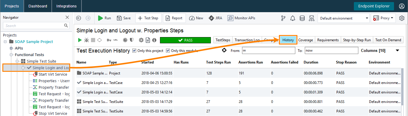
Task: Sort by the Duration column header
Action: (x=311, y=62)
